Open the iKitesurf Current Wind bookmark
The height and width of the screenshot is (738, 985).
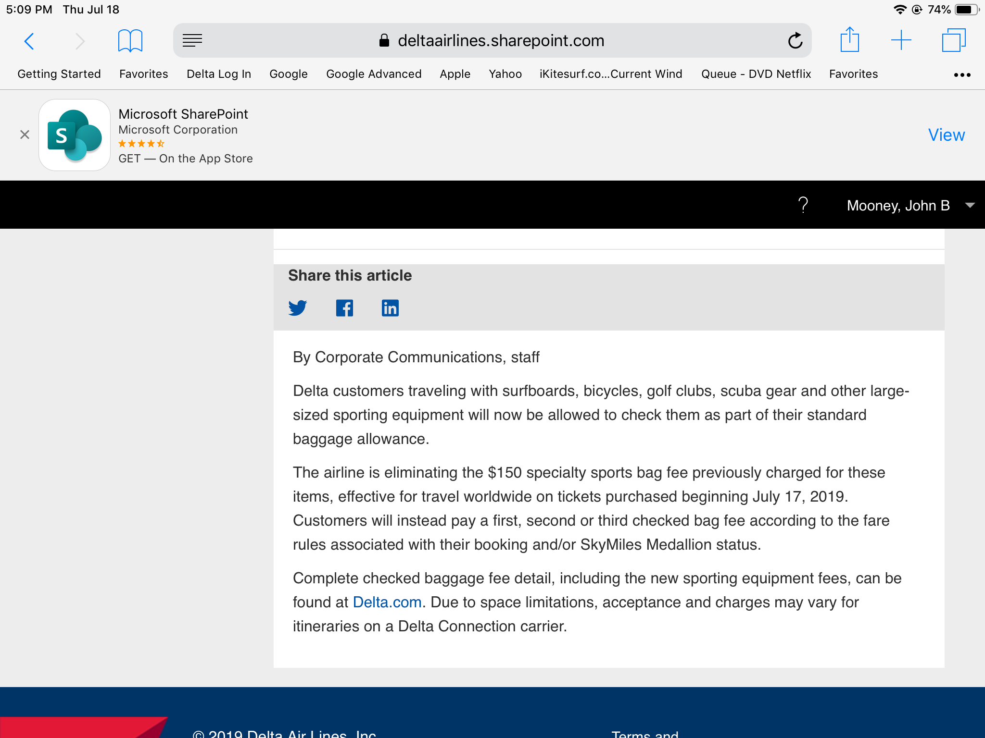(611, 74)
